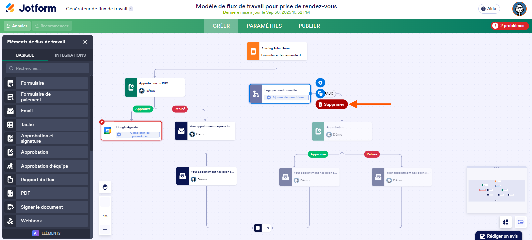Expand Ajouter des conditions on logic node
The width and height of the screenshot is (532, 240).
point(286,97)
